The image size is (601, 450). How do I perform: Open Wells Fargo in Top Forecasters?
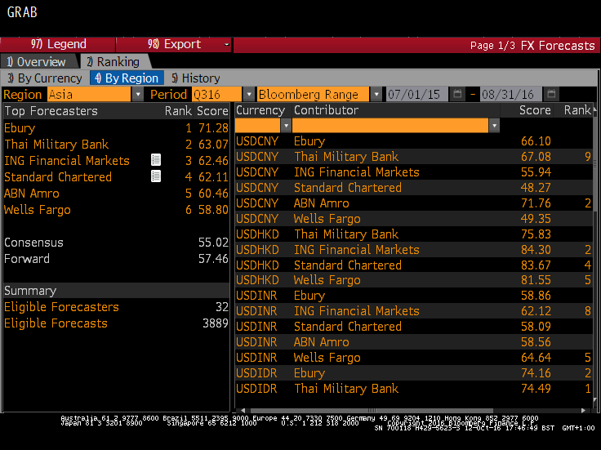(38, 210)
